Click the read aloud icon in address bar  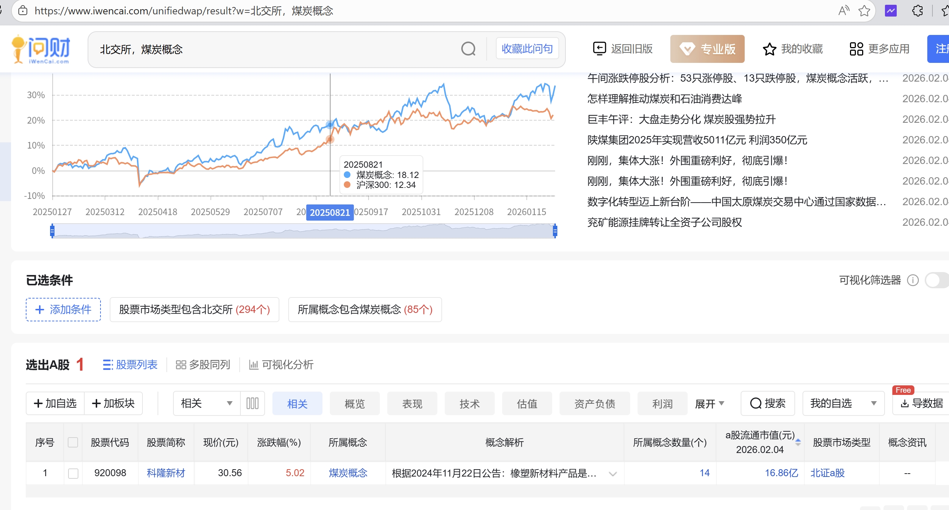pos(844,11)
